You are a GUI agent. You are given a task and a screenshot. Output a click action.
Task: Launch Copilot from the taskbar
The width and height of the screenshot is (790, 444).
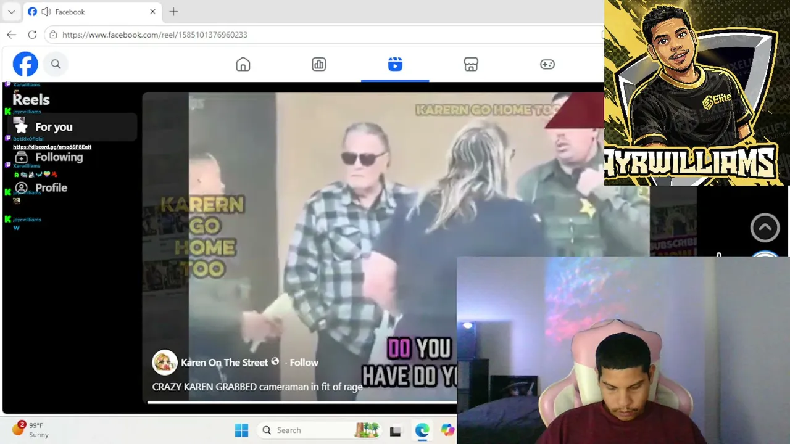click(x=447, y=430)
